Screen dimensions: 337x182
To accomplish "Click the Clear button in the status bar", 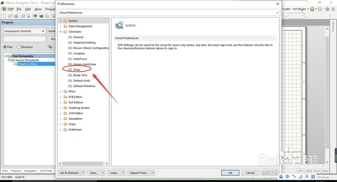I will coord(325,171).
